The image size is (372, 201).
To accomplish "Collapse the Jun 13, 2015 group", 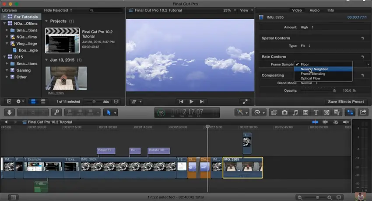I will 46,60.
